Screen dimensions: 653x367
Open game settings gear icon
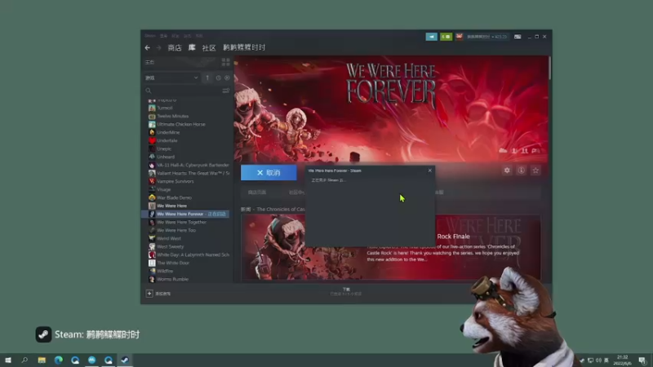coord(507,170)
